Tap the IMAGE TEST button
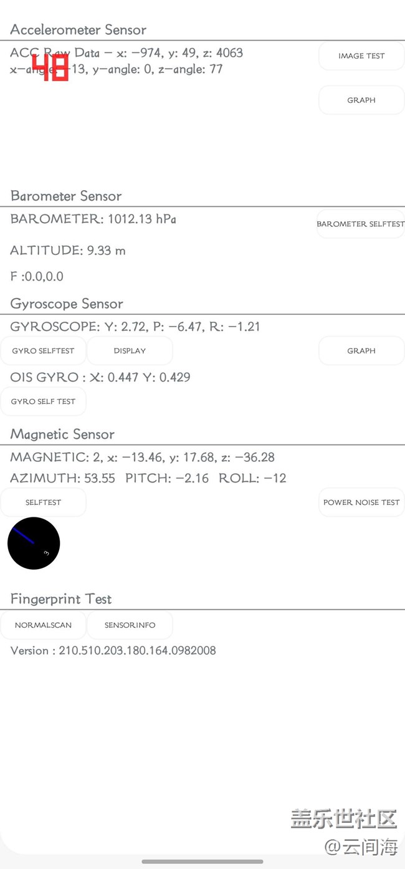405x869 pixels. pos(361,56)
